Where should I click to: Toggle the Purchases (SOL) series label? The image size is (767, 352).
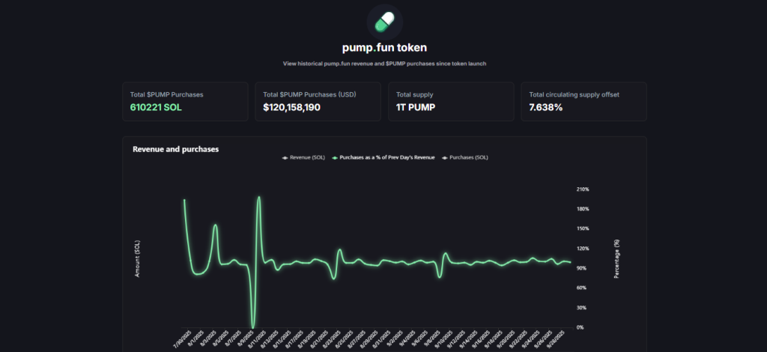point(470,157)
